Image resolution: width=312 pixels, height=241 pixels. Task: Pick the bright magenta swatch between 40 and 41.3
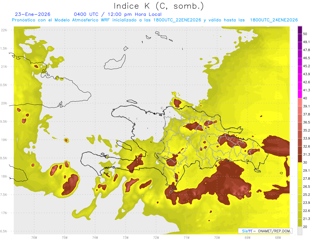[x=300, y=94]
